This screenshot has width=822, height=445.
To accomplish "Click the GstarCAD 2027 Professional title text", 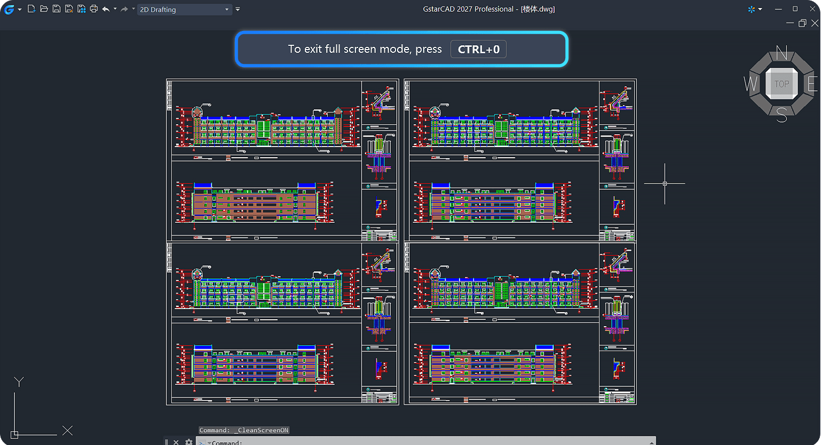I will click(468, 9).
